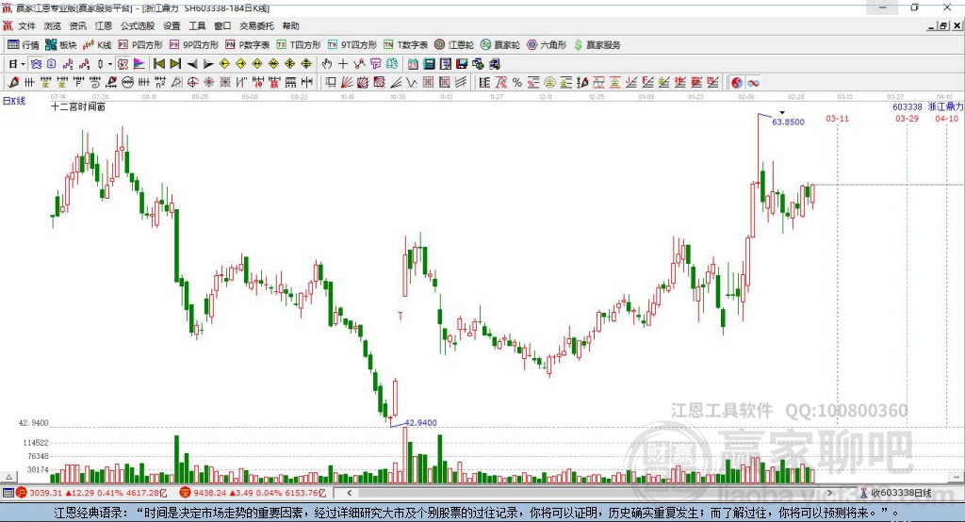The height and width of the screenshot is (522, 965).
Task: Toggle the highlighted red pattern icon beside candlestick dropdown
Action: 123,64
